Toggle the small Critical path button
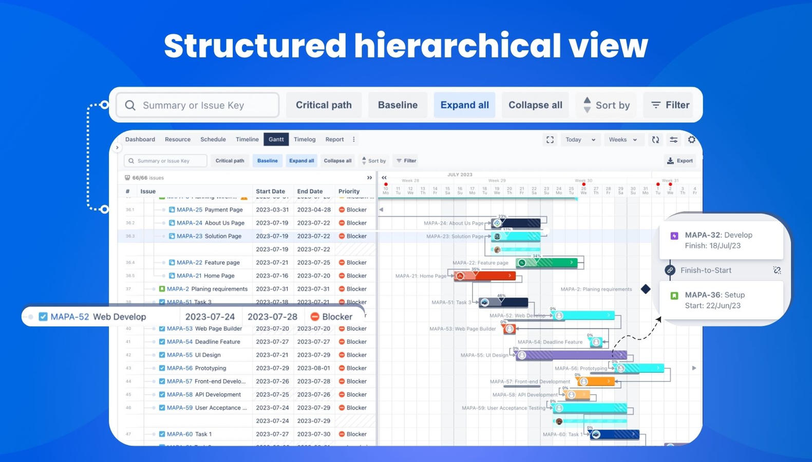This screenshot has width=812, height=462. tap(230, 161)
